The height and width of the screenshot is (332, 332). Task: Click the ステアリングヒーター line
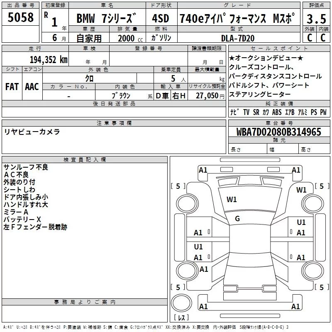pyautogui.click(x=260, y=95)
